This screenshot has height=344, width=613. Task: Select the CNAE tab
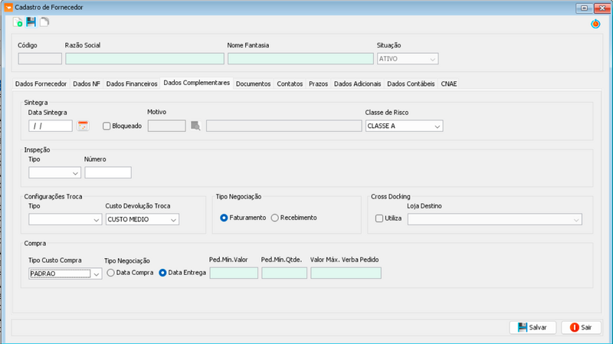pos(449,84)
